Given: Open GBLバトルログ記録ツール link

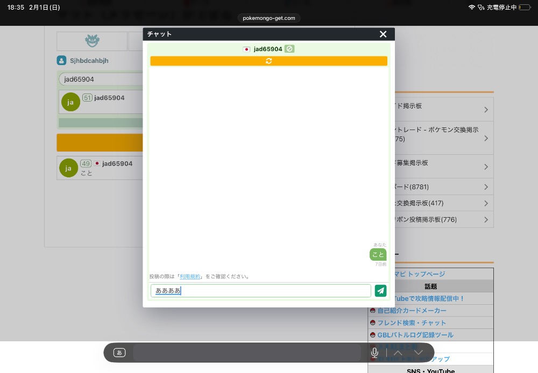Looking at the screenshot, I should (x=415, y=335).
